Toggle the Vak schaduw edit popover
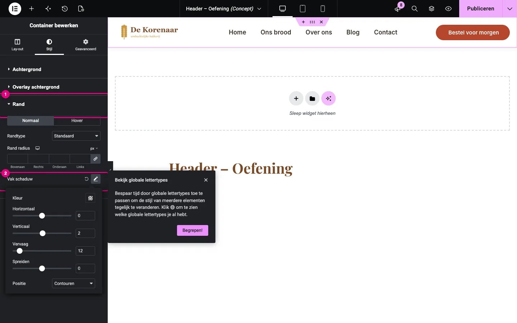 pos(96,179)
